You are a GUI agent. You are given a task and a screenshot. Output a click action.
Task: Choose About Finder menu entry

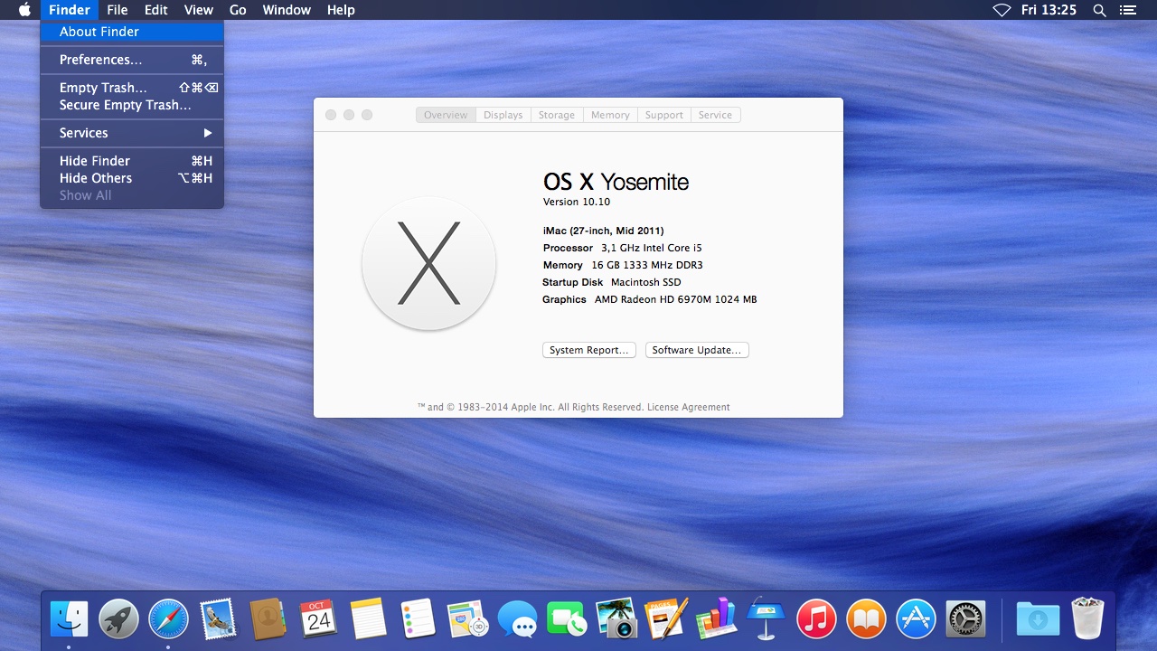click(x=132, y=32)
